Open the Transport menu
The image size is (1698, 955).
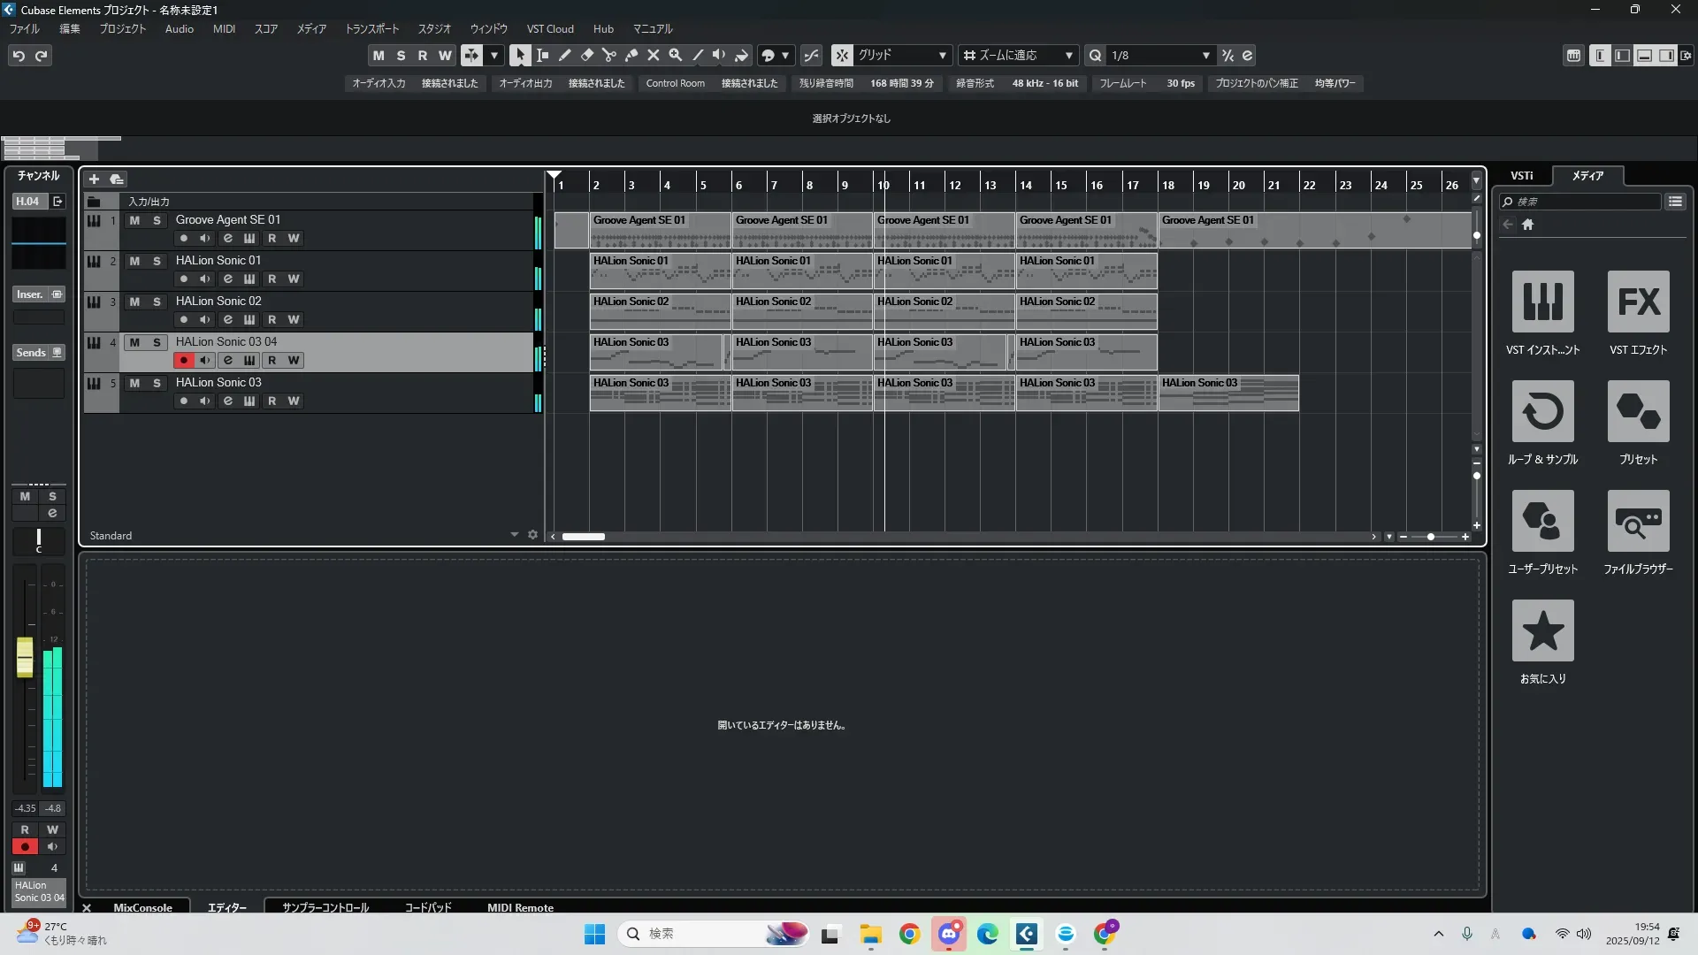click(371, 29)
